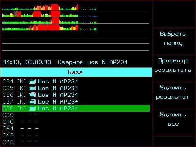Select empty slot 039
This screenshot has width=196, height=147.
point(21,115)
